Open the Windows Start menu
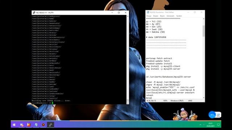The image size is (232, 130). click(x=14, y=125)
